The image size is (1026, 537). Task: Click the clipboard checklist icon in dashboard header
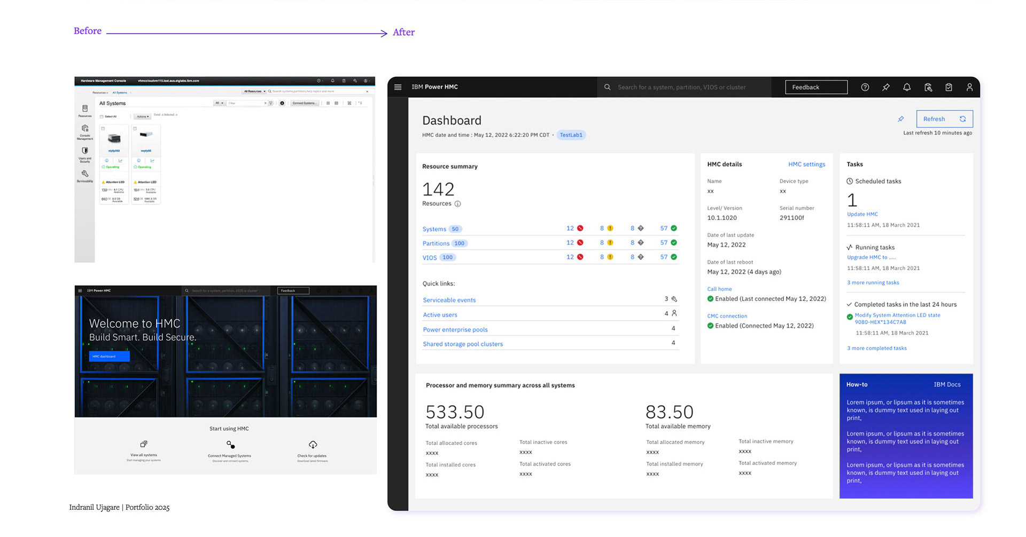point(949,87)
